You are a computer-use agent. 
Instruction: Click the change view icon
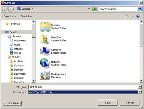pyautogui.click(x=127, y=16)
